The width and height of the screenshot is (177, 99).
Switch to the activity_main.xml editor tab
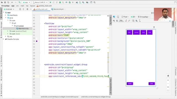pos(41,9)
